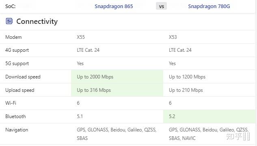This screenshot has width=257, height=146.
Task: Select the X53 modem value
Action: coord(173,37)
